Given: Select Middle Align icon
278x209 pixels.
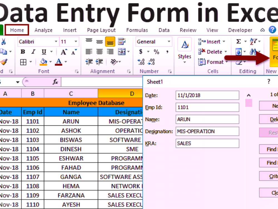Looking at the screenshot, I should (x=100, y=42).
